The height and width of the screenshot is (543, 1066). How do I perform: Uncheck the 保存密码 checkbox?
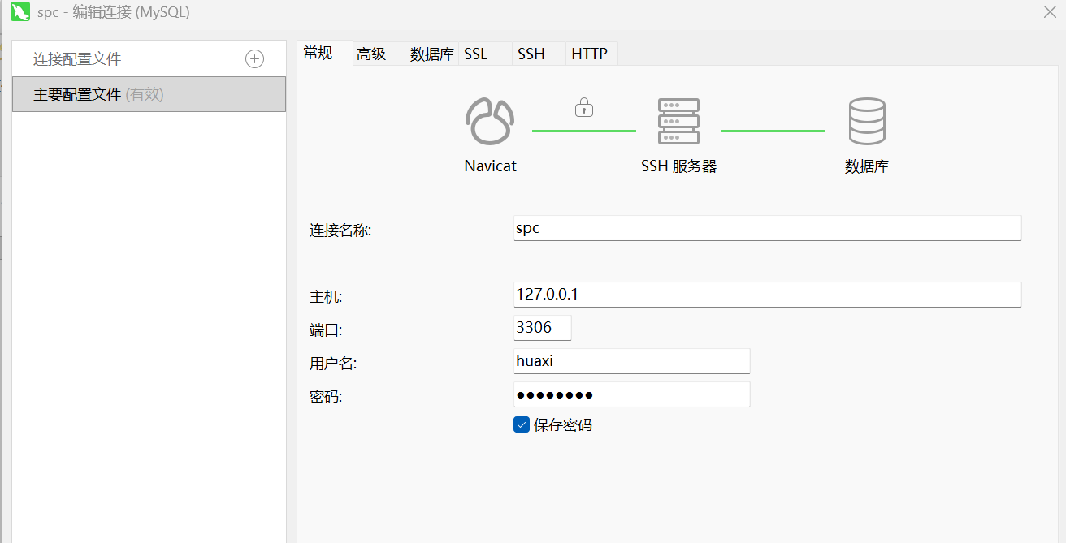coord(522,424)
